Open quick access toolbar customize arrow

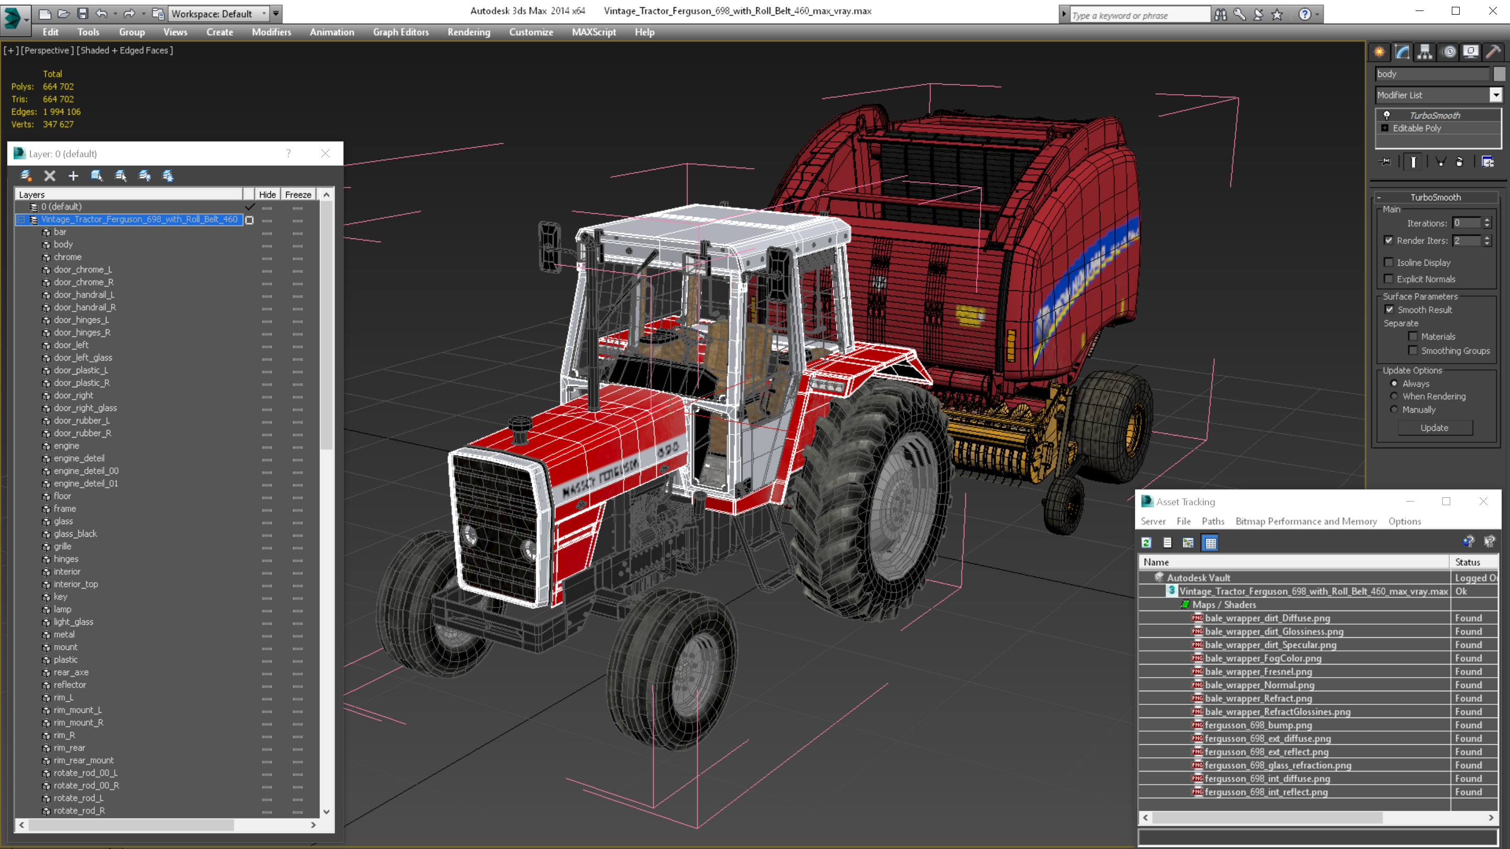click(276, 14)
